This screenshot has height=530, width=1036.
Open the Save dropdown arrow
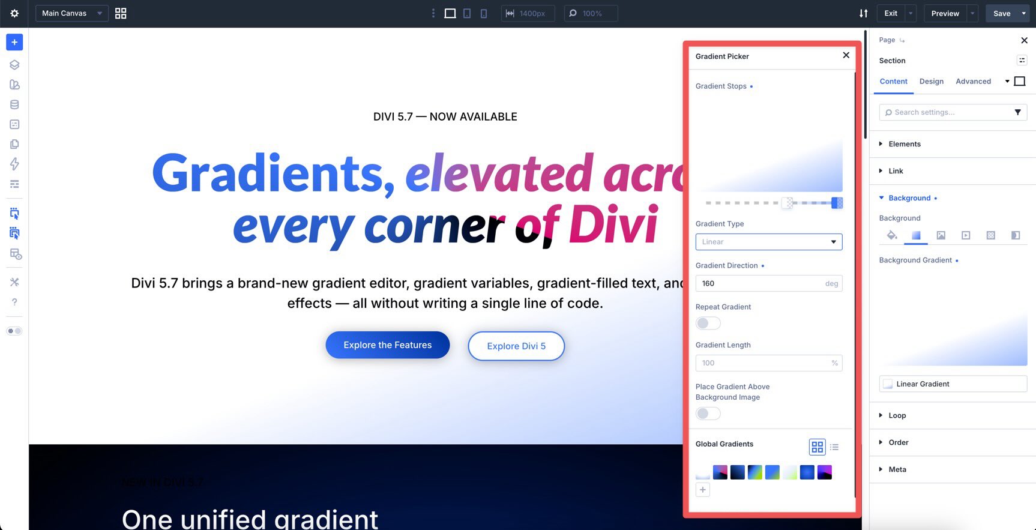pyautogui.click(x=1024, y=13)
